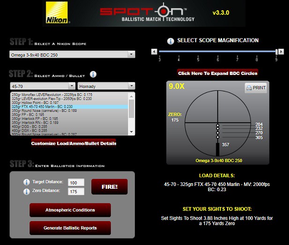Click the reticle scope image
289x245 pixels.
tap(218, 123)
